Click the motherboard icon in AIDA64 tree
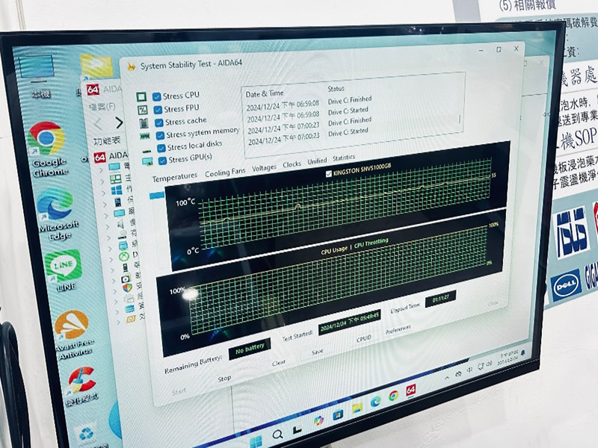 click(115, 178)
